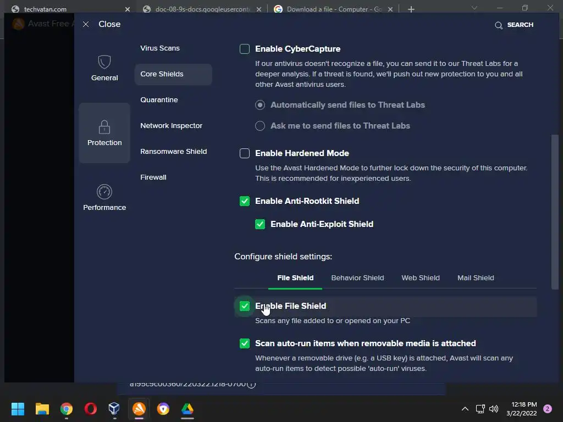The image size is (563, 422).
Task: Switch to Download a file browser tab
Action: 334,9
